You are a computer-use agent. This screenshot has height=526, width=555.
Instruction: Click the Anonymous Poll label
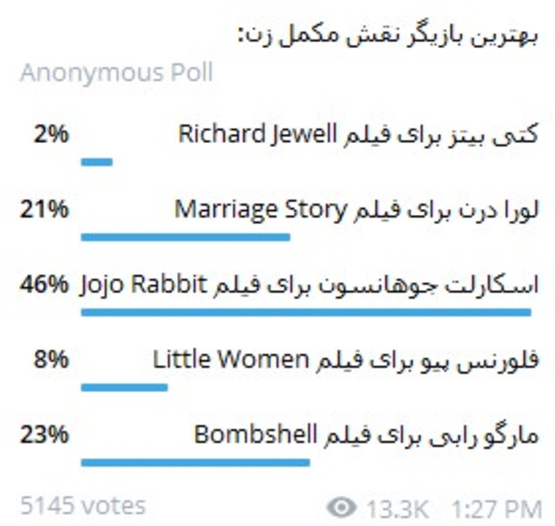[117, 73]
